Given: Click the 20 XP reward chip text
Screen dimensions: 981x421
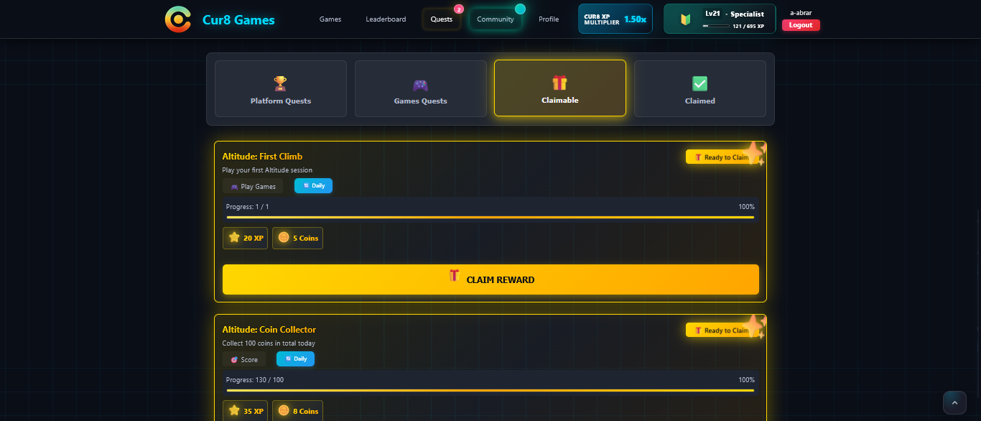Looking at the screenshot, I should tap(254, 239).
